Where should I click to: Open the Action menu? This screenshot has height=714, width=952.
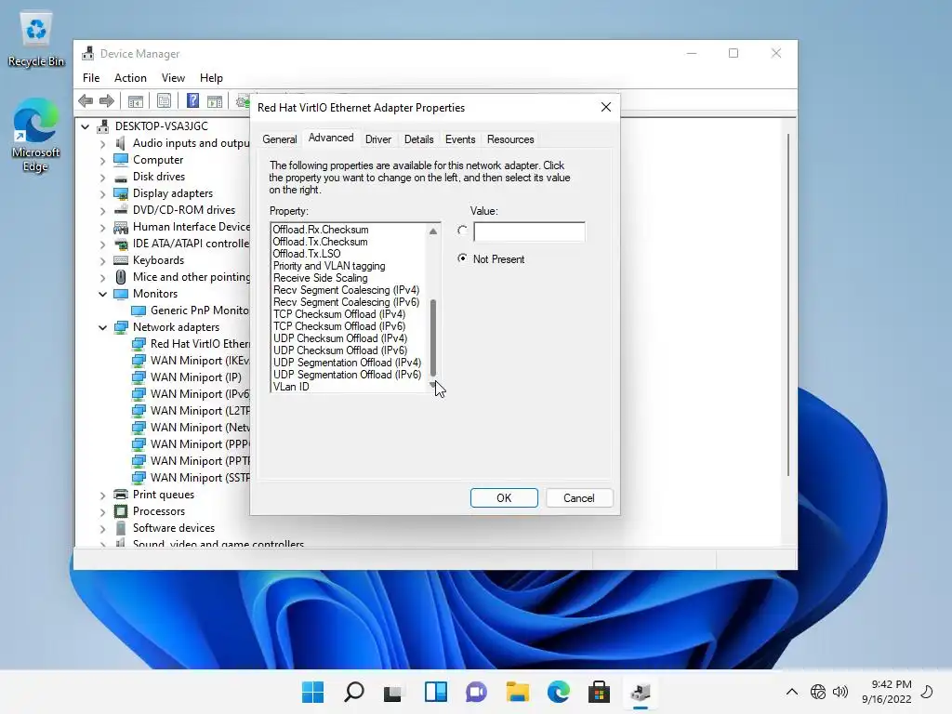tap(130, 78)
